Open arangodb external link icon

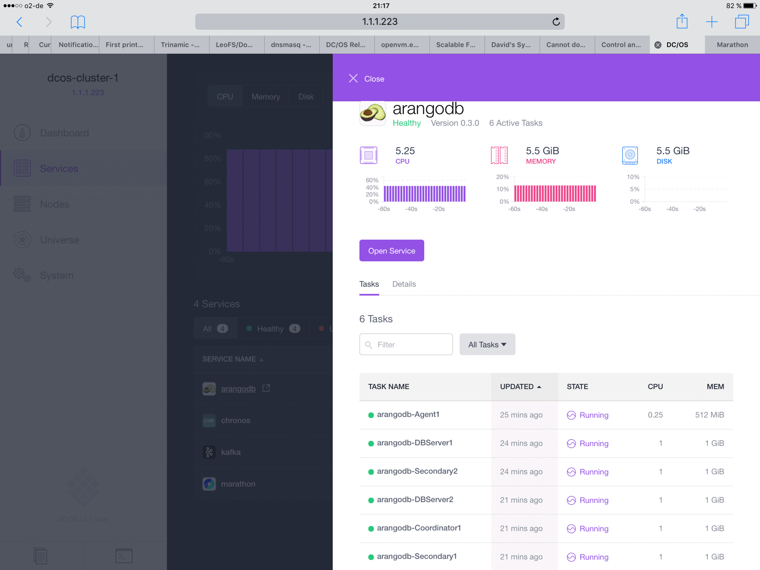266,388
